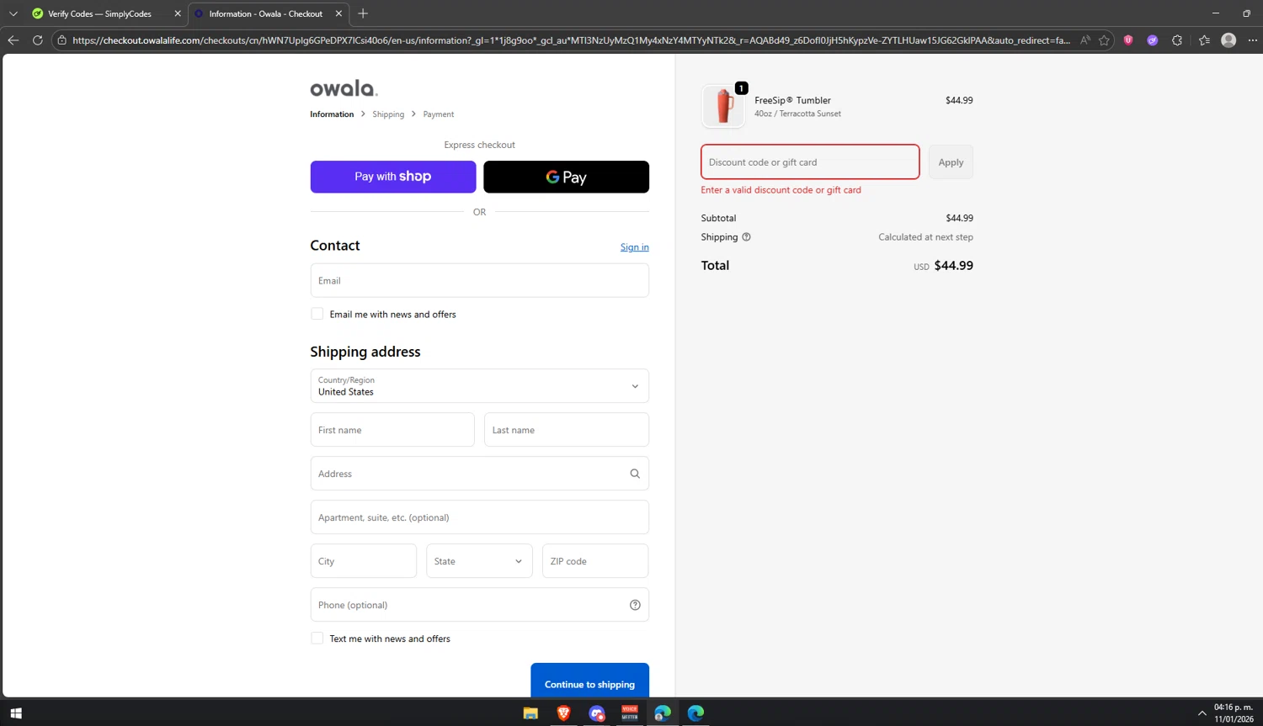Image resolution: width=1263 pixels, height=726 pixels.
Task: Go to Information breadcrumb step
Action: [332, 114]
